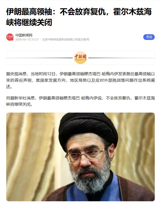
Task: Follow the account with 关注 button
Action: [x=149, y=37]
